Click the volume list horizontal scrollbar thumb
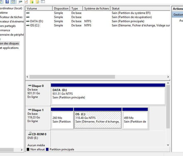 click(72, 77)
